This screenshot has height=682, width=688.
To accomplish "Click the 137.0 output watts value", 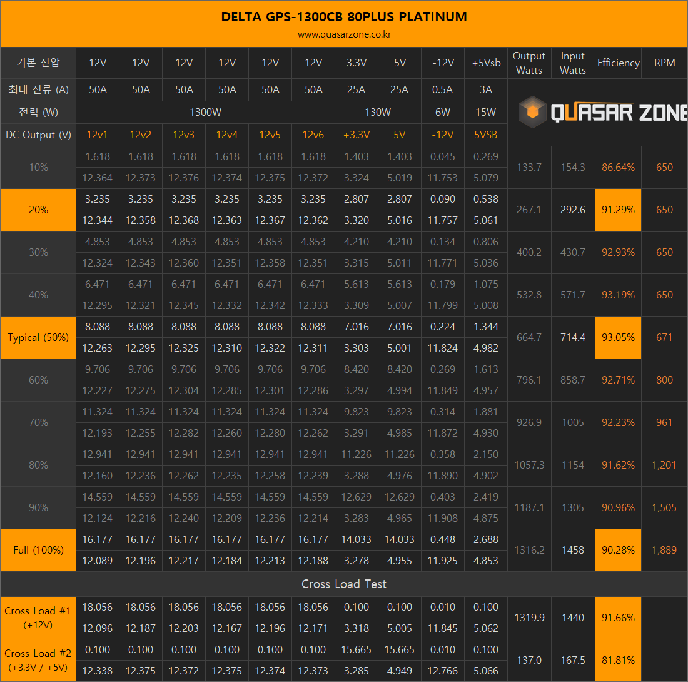I will click(529, 660).
